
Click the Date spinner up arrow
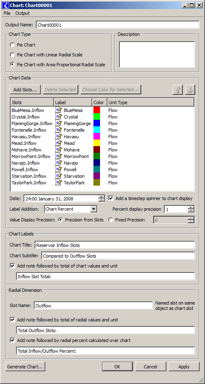coord(101,197)
